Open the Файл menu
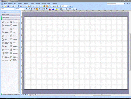This screenshot has height=99, width=131. tap(5, 3)
